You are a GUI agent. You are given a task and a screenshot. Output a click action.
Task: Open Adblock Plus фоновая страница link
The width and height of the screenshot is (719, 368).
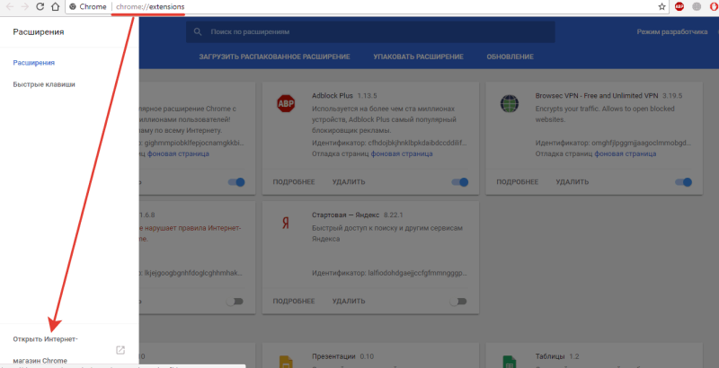402,153
